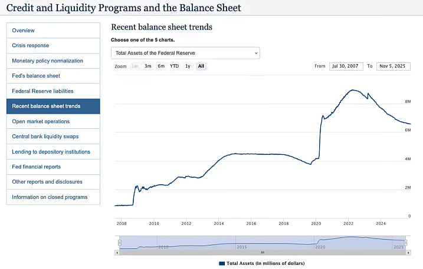Zoom chart to 1y range
423x269 pixels.
click(188, 67)
